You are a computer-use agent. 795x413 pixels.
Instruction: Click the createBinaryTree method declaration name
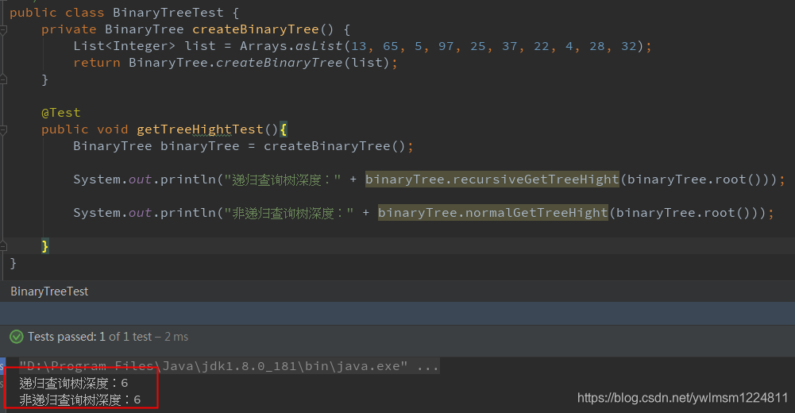[x=255, y=29]
